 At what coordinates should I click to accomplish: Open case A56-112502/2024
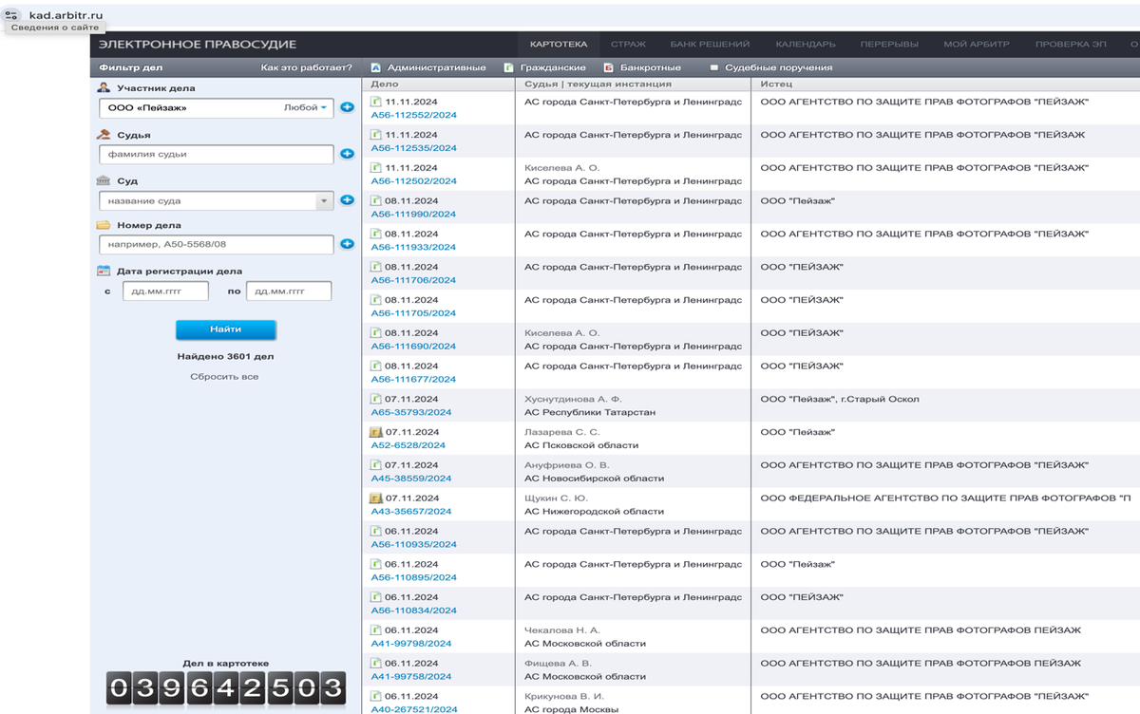413,180
